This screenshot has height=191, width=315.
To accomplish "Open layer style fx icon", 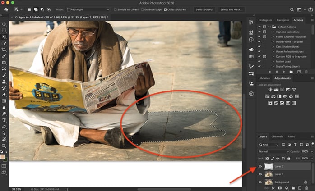I will pos(273,188).
